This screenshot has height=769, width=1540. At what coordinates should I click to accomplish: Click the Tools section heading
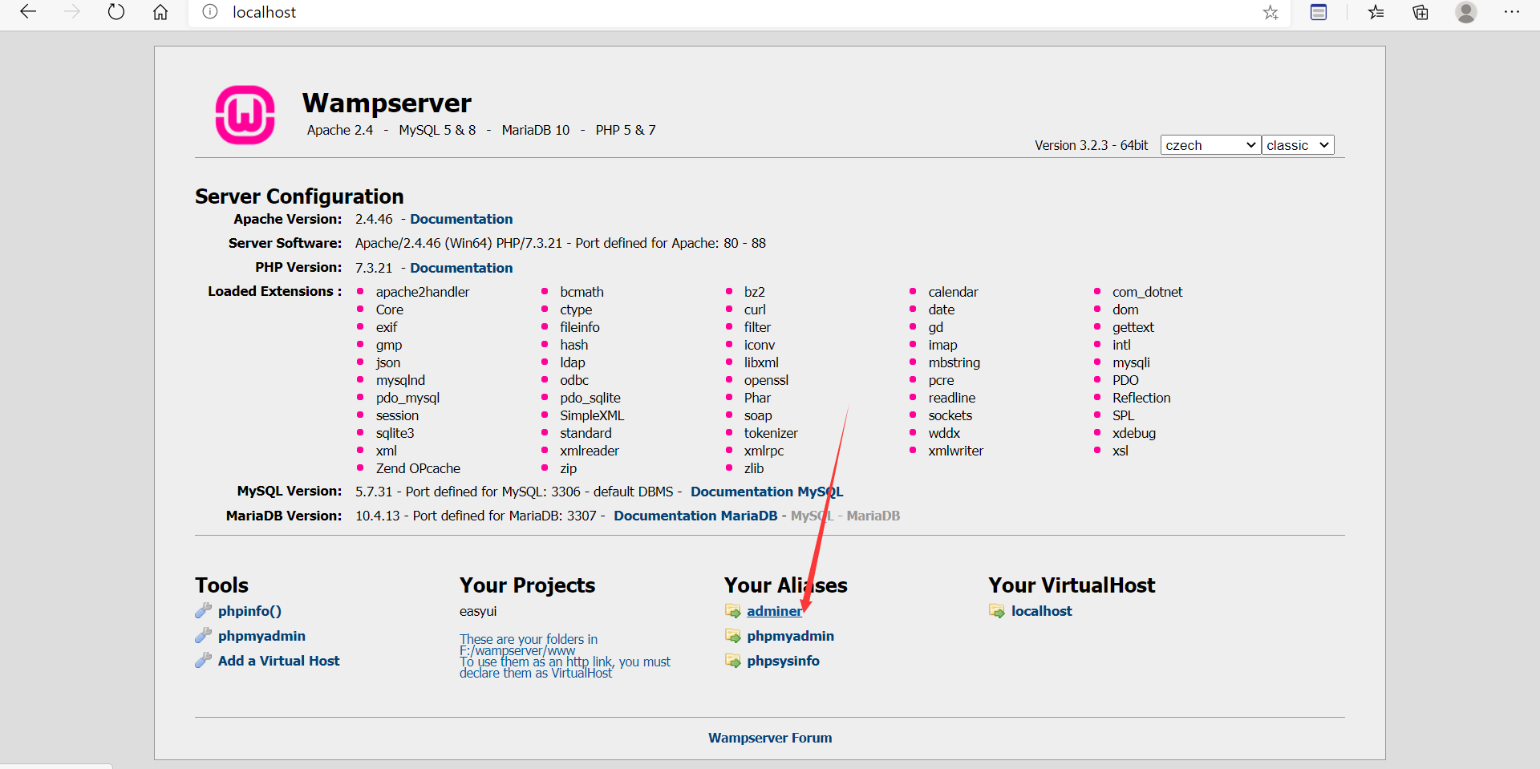tap(221, 585)
